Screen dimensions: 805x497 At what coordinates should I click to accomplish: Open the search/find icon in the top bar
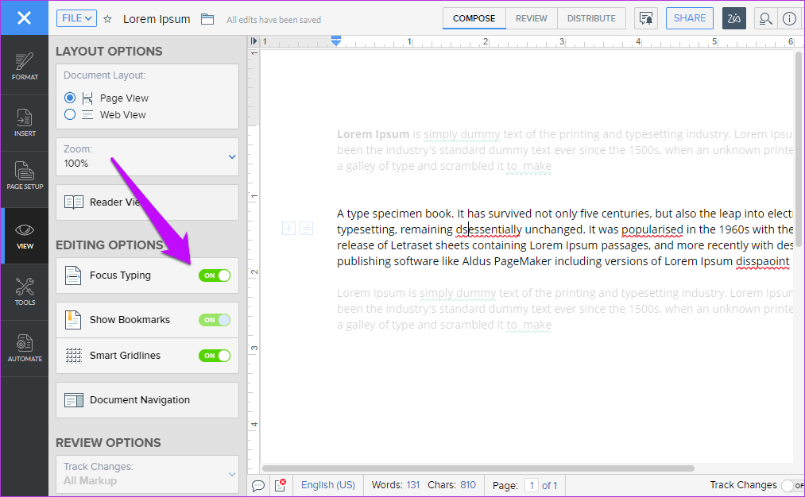point(765,18)
